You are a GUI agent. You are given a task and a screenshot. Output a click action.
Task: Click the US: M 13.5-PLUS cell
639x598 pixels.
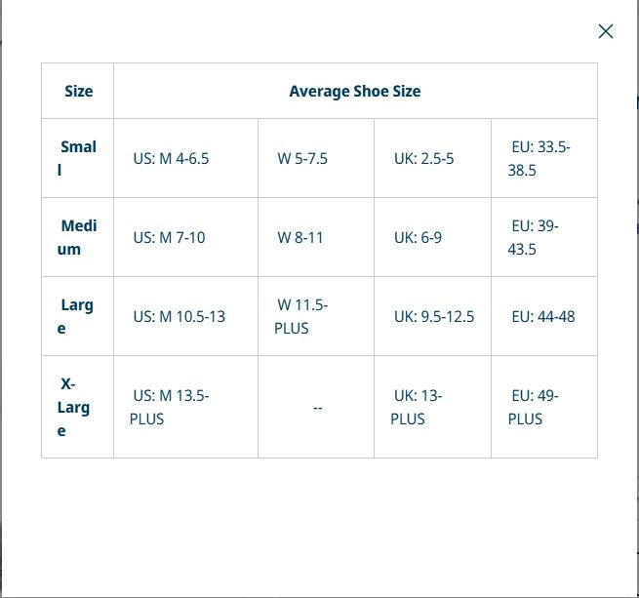(x=170, y=407)
